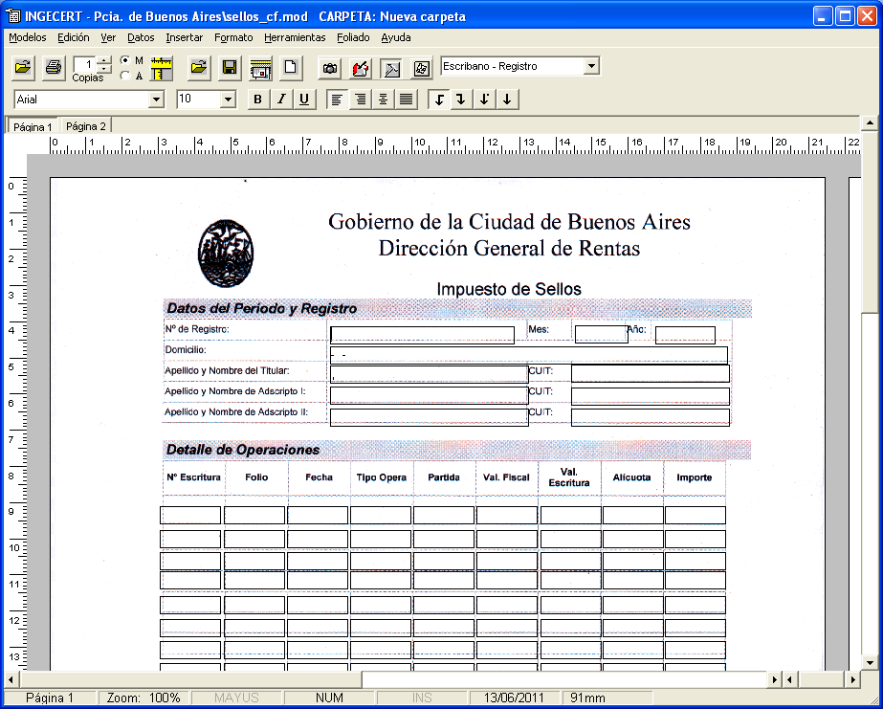Screen dimensions: 883x709
Task: Justify the text alignment
Action: (406, 100)
